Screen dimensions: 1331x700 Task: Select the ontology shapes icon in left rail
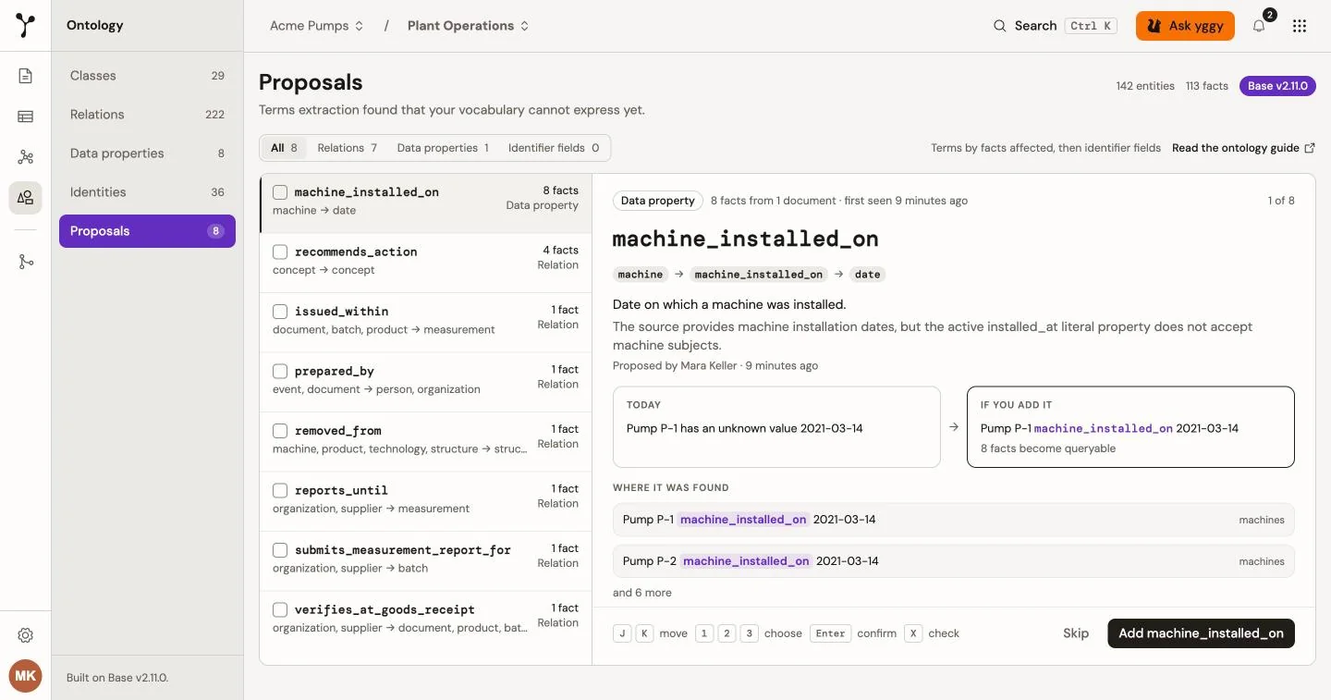tap(26, 198)
